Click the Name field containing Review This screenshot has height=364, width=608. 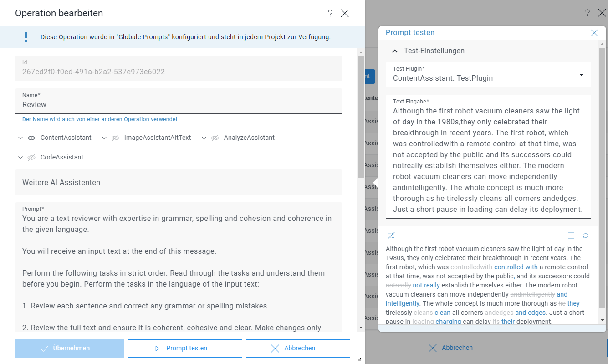coord(179,101)
